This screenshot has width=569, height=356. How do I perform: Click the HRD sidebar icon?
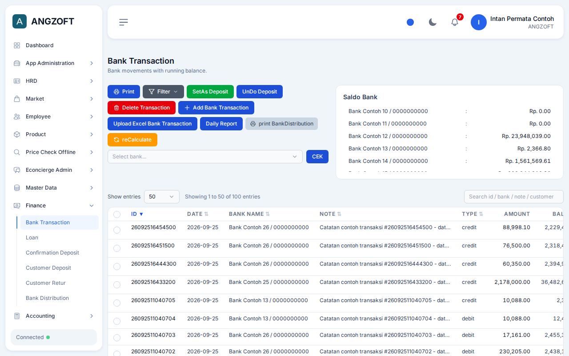(17, 81)
